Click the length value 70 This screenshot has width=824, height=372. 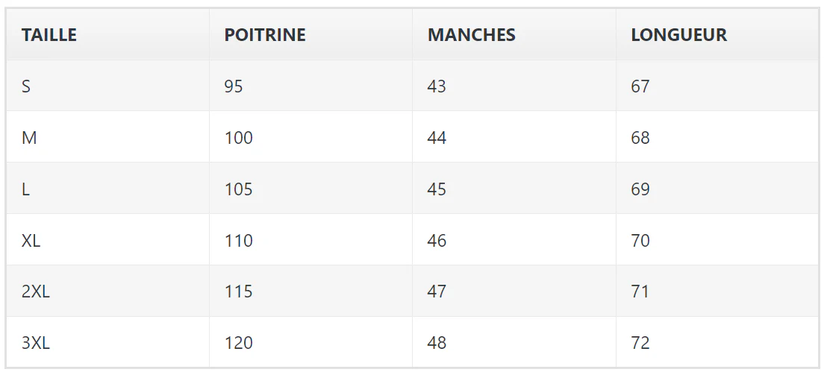point(640,240)
